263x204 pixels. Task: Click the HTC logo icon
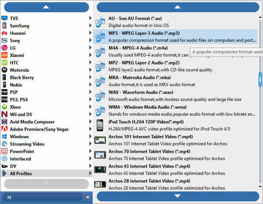click(4, 63)
